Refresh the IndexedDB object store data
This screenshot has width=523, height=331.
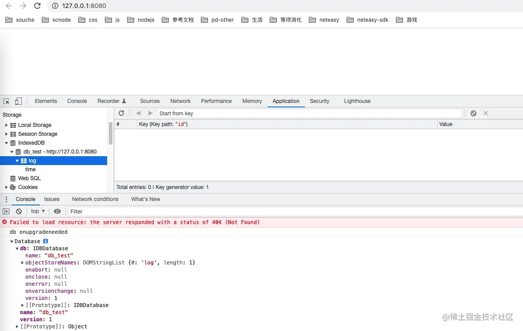point(121,113)
